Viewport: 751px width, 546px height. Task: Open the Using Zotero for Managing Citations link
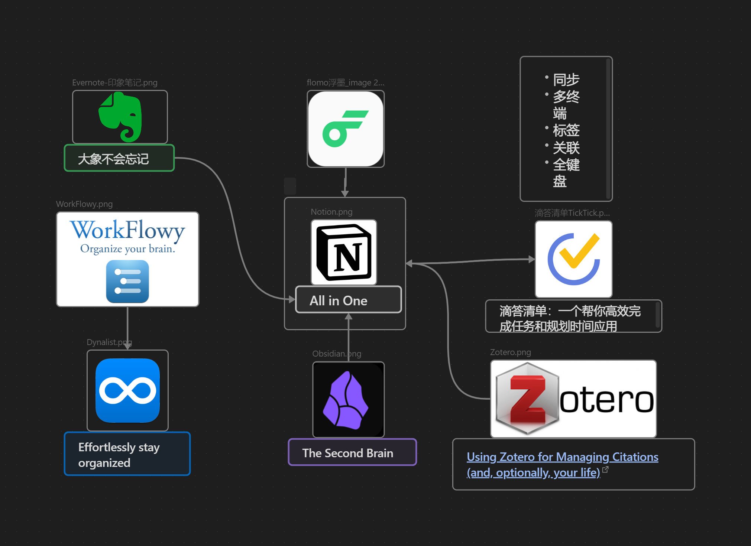(x=562, y=457)
